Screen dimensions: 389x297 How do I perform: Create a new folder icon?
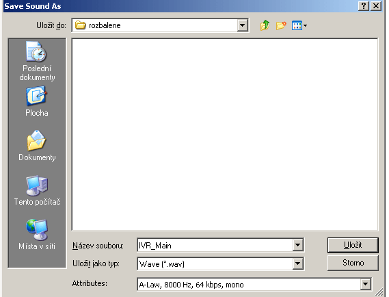[281, 25]
